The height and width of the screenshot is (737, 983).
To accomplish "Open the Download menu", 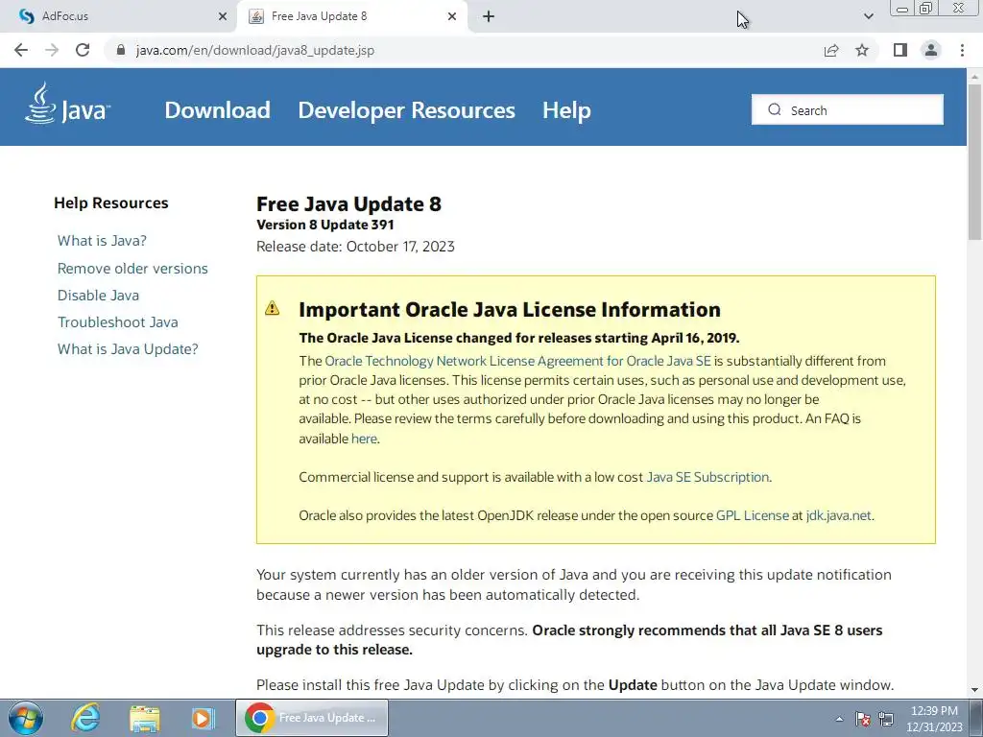I will [x=218, y=110].
